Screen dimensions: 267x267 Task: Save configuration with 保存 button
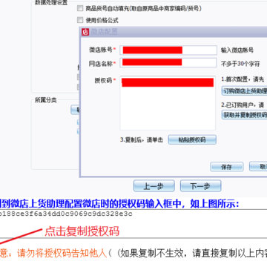coord(227,167)
